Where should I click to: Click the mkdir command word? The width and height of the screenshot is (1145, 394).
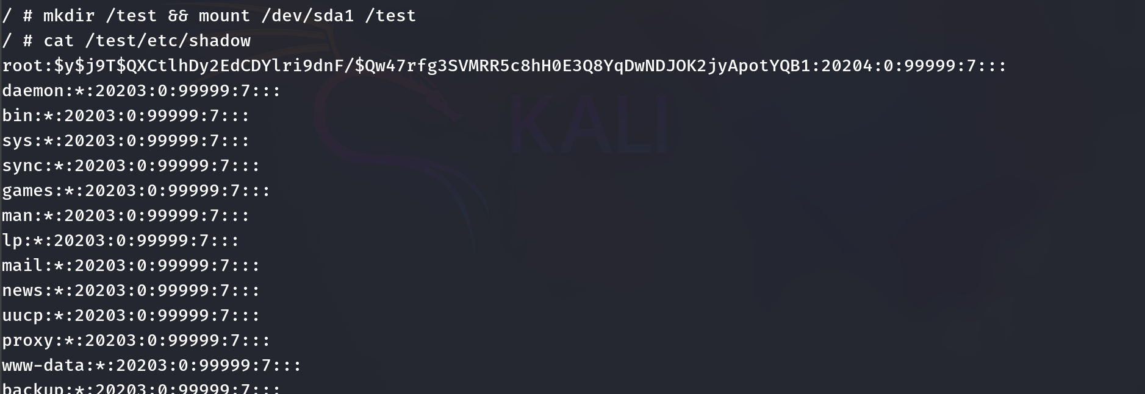pos(69,16)
